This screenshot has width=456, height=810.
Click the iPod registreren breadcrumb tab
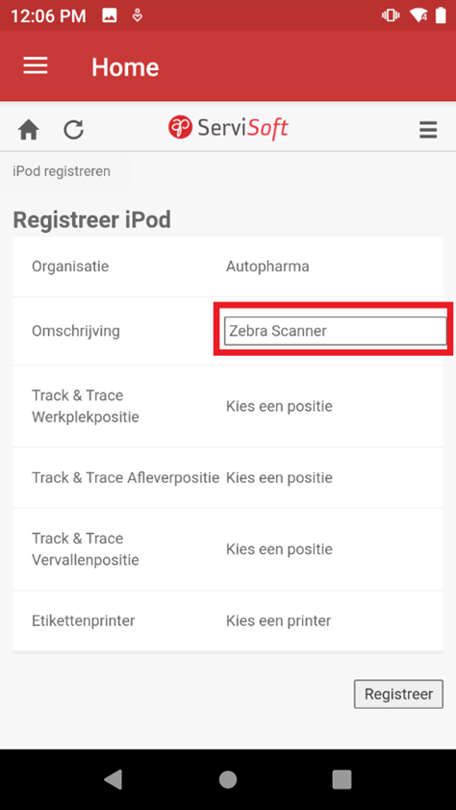coord(62,171)
